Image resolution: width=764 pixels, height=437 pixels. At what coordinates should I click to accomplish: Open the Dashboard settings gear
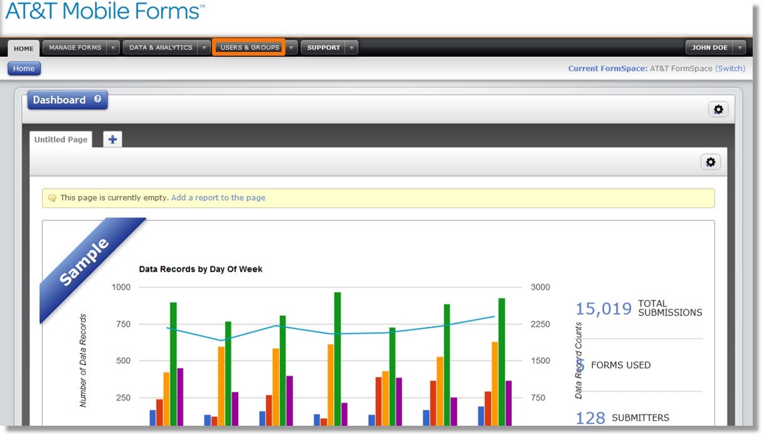(x=718, y=110)
